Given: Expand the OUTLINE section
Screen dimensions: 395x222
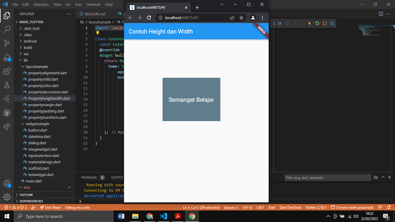Looking at the screenshot, I should tap(26, 195).
